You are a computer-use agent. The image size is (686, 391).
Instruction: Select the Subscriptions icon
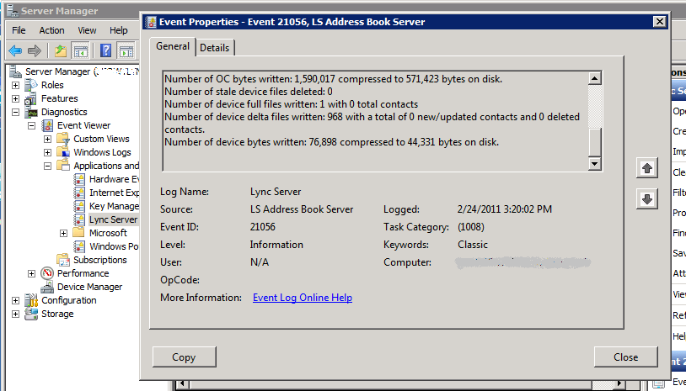(63, 260)
